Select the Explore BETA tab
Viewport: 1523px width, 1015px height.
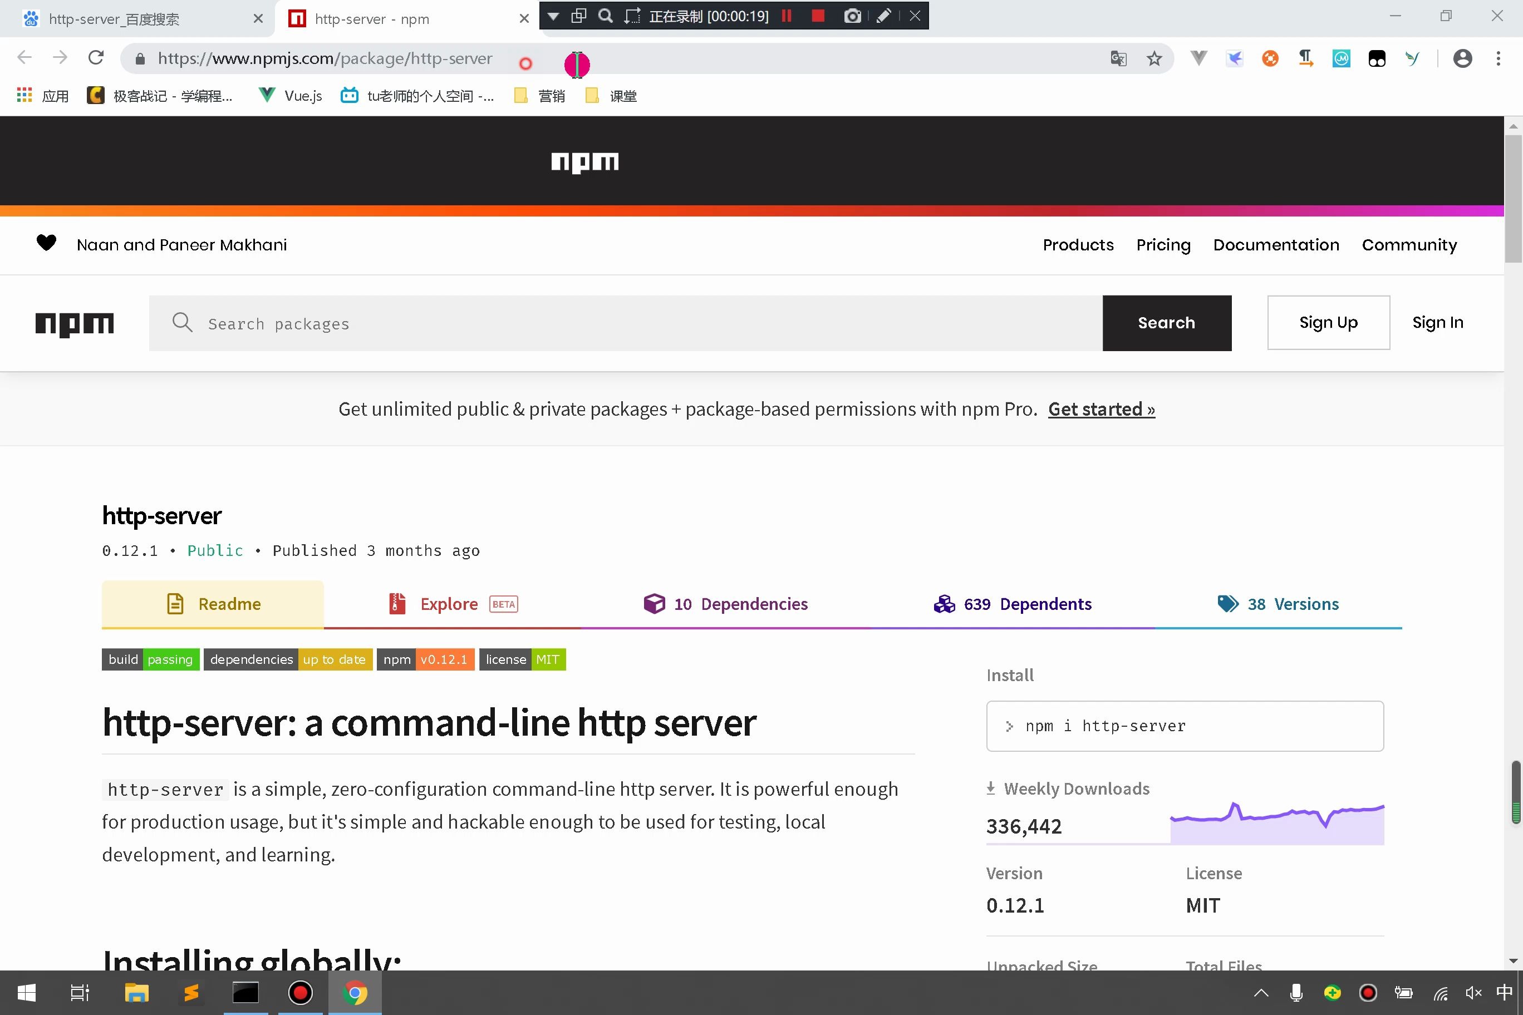point(453,604)
